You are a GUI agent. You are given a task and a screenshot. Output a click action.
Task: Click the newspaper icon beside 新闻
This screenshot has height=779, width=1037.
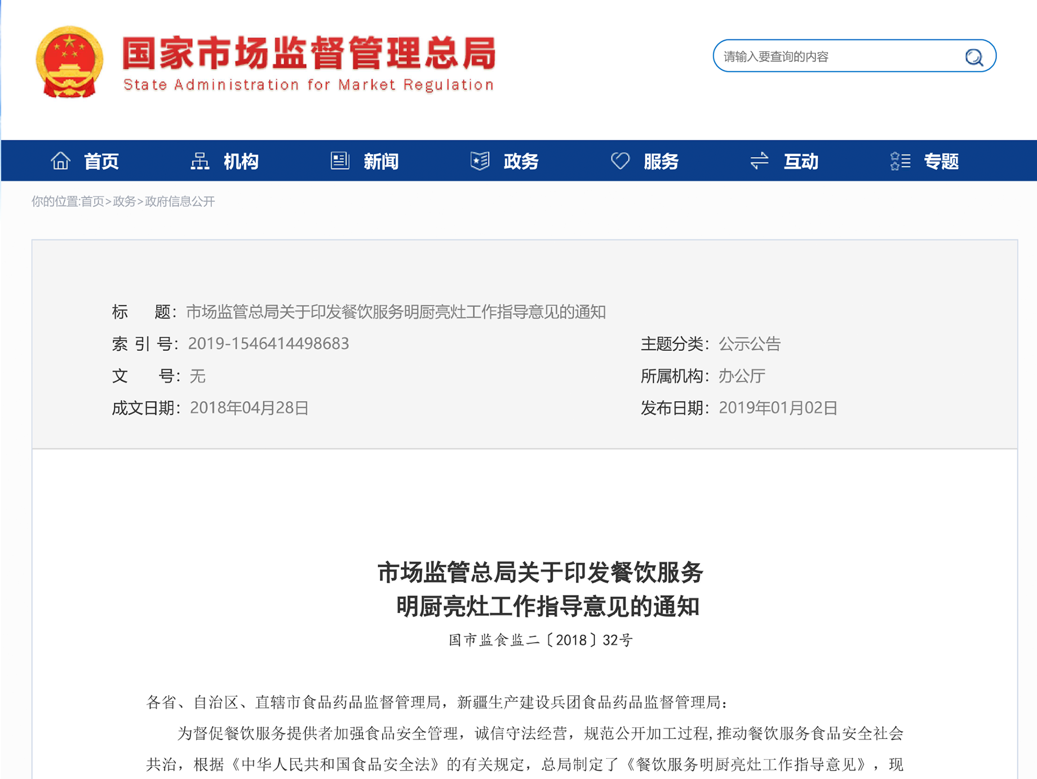tap(339, 161)
